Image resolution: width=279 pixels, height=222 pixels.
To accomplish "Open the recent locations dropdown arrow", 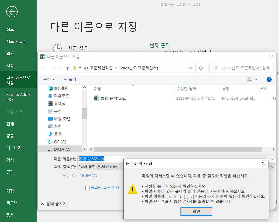I will click(x=61, y=68).
